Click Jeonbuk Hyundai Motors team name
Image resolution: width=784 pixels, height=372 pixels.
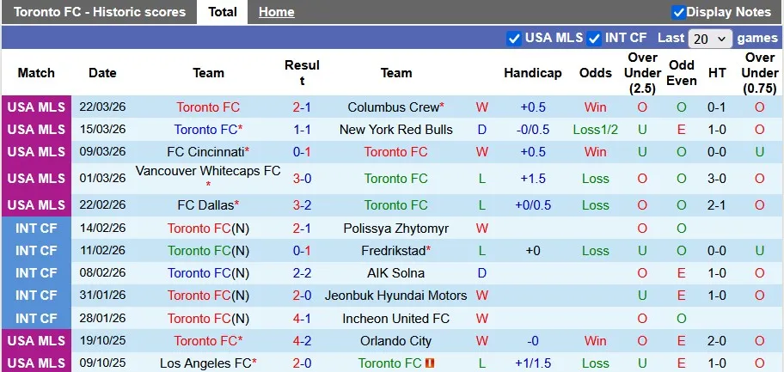[x=395, y=296]
